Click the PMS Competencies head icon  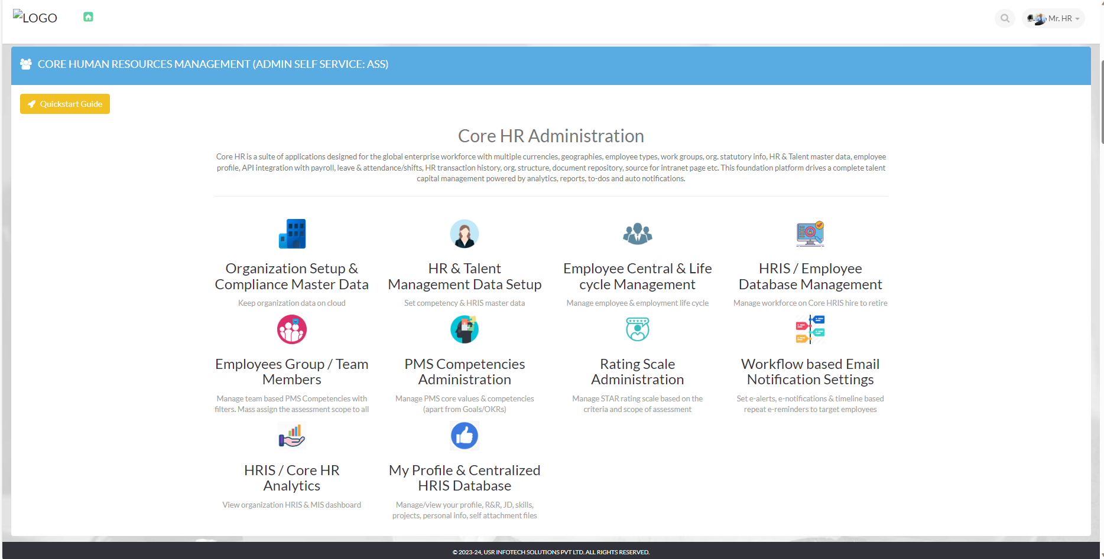coord(465,329)
